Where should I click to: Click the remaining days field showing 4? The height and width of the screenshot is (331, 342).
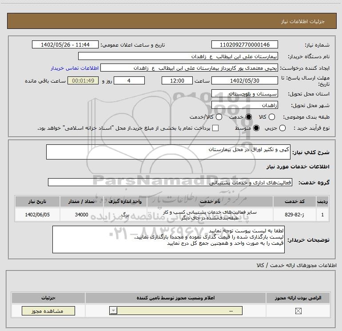click(x=129, y=80)
